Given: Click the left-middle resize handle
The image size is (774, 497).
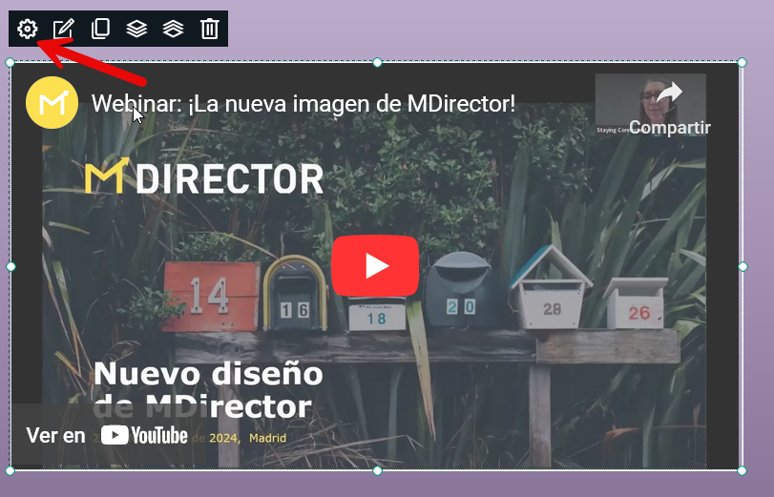Looking at the screenshot, I should (10, 266).
